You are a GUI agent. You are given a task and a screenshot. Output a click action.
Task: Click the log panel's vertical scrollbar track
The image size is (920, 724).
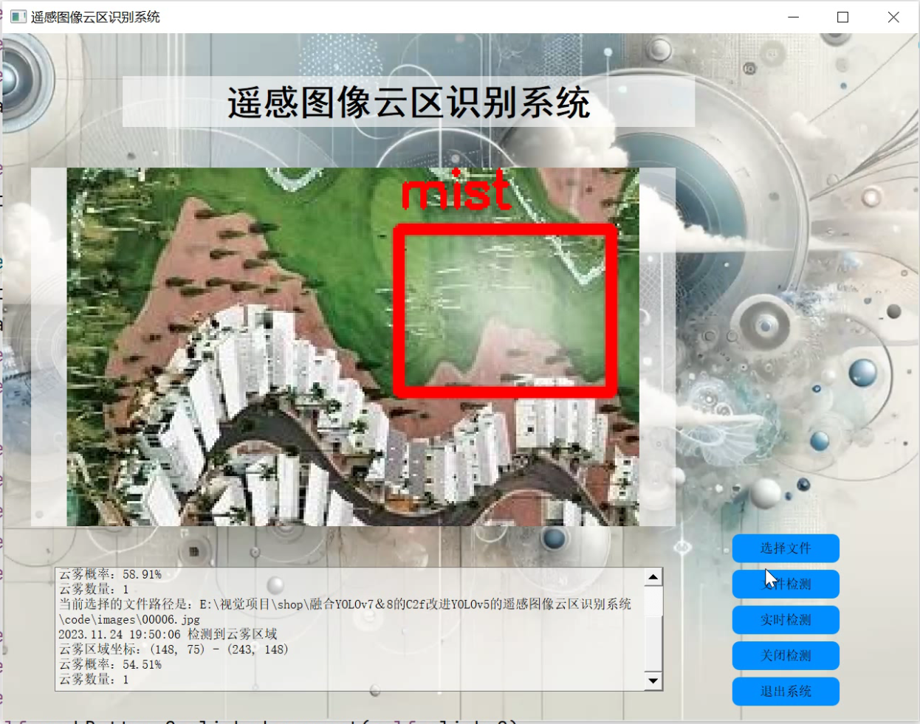click(x=653, y=629)
